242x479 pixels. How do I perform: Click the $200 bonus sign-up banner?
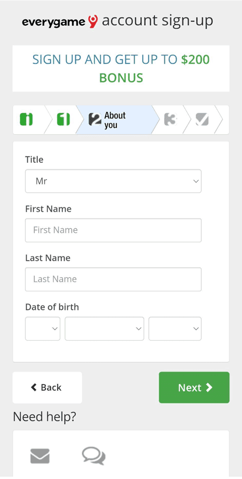(x=121, y=69)
